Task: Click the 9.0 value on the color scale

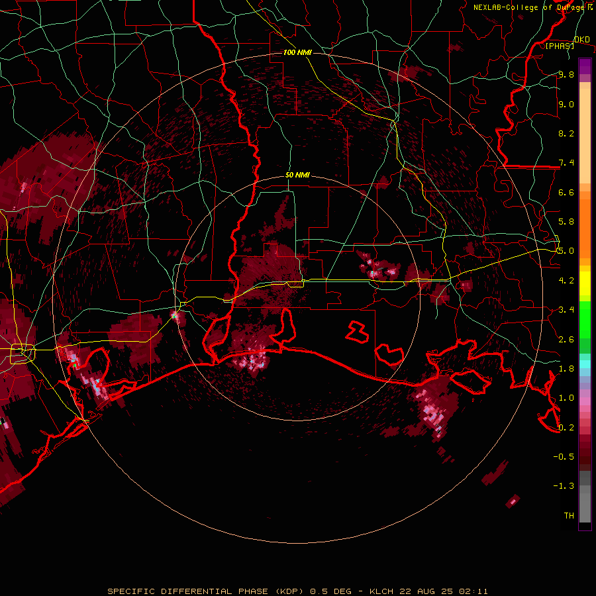Action: pyautogui.click(x=566, y=104)
